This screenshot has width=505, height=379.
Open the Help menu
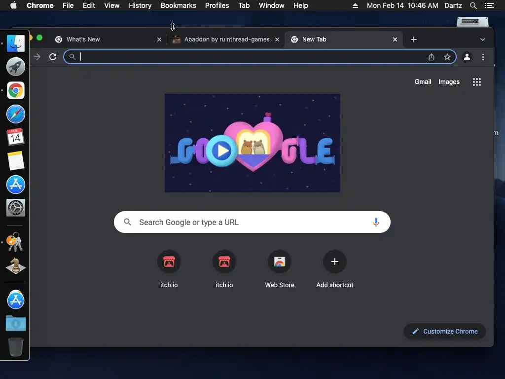pos(300,5)
